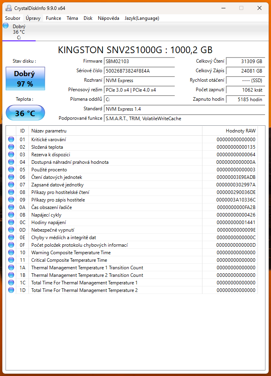Screen dimensions: 271x376
Task: Click status orb of Čtení datových jednotek
Action: pos(11,177)
